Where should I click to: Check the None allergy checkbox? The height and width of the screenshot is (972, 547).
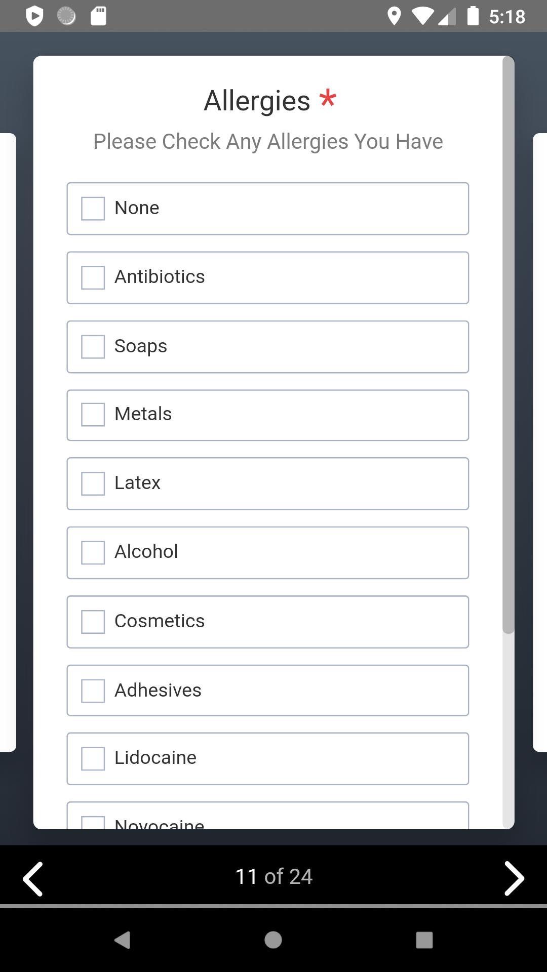click(93, 209)
